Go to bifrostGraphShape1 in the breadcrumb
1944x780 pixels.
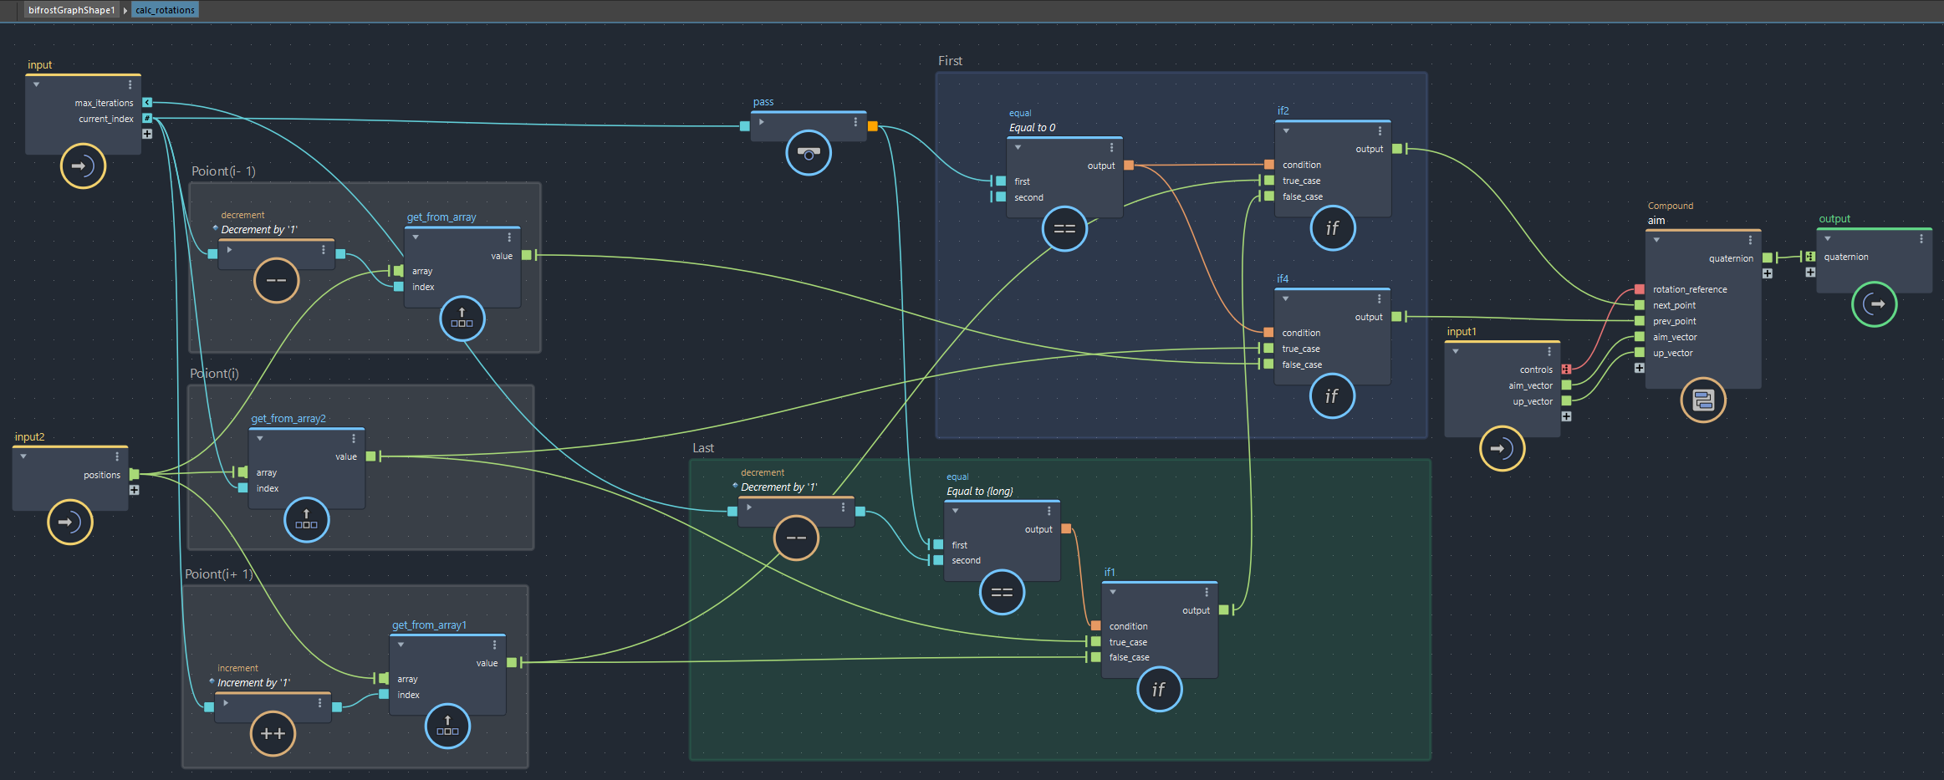[x=71, y=10]
